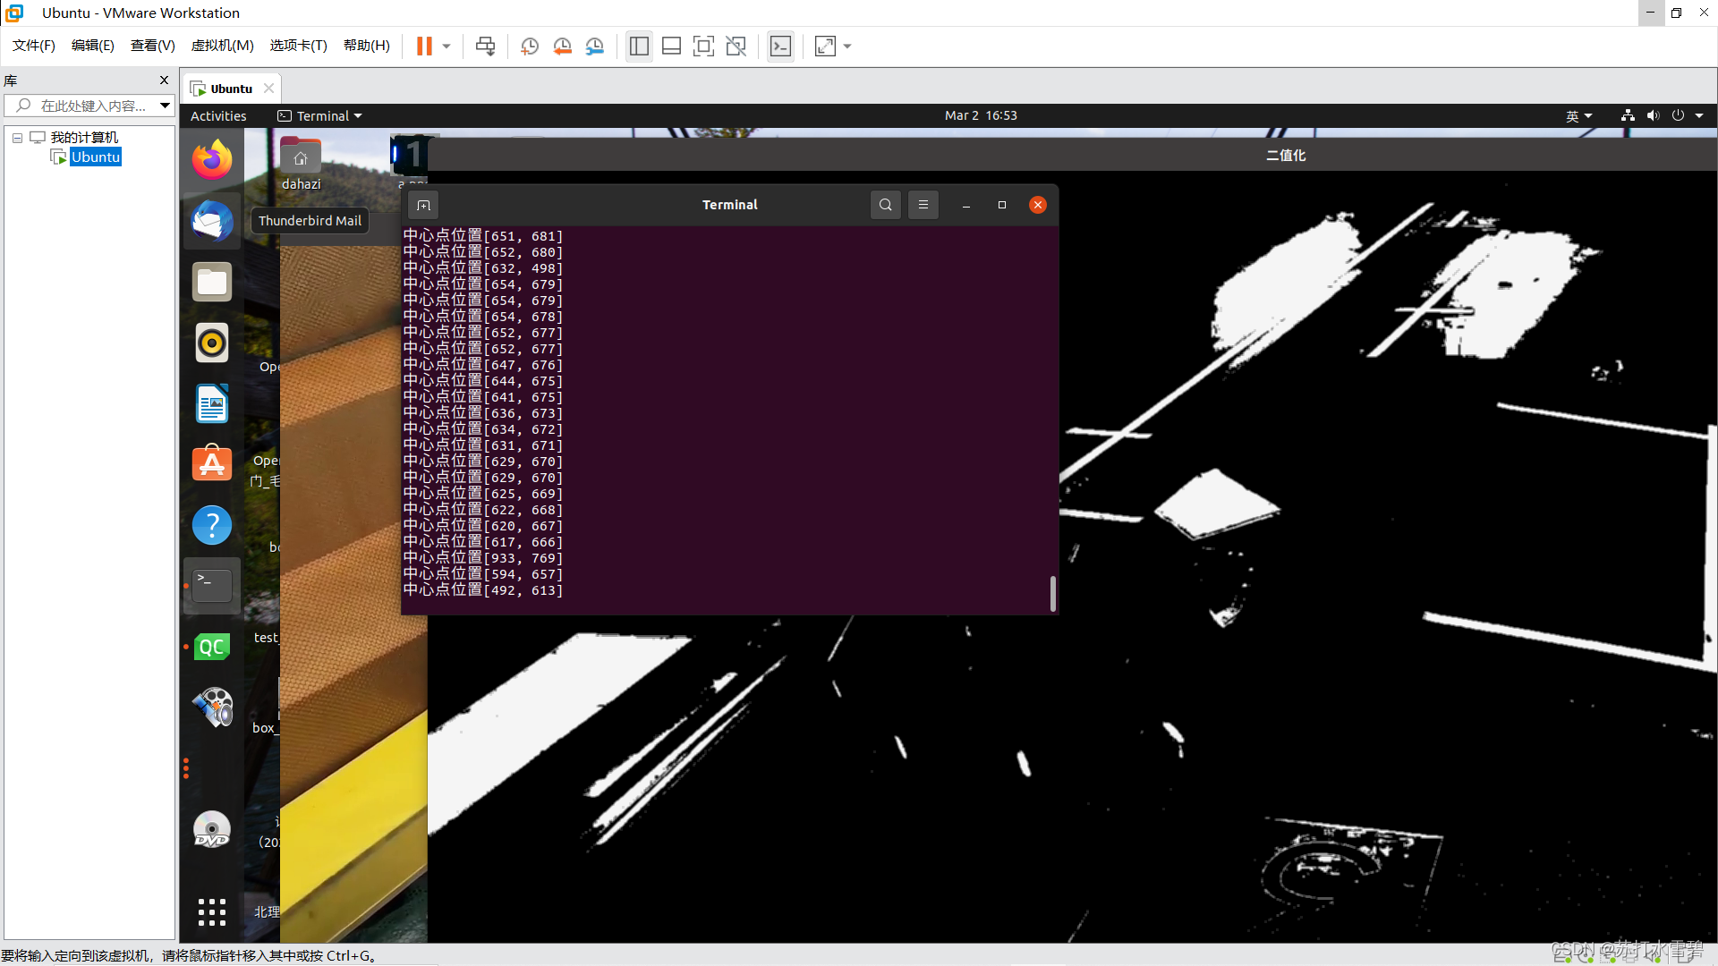Launch Thunderbird Mail from the dock
The height and width of the screenshot is (966, 1718).
click(x=212, y=221)
